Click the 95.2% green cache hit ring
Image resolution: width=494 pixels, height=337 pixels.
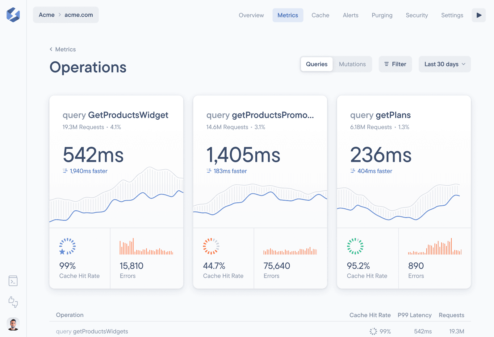click(355, 246)
